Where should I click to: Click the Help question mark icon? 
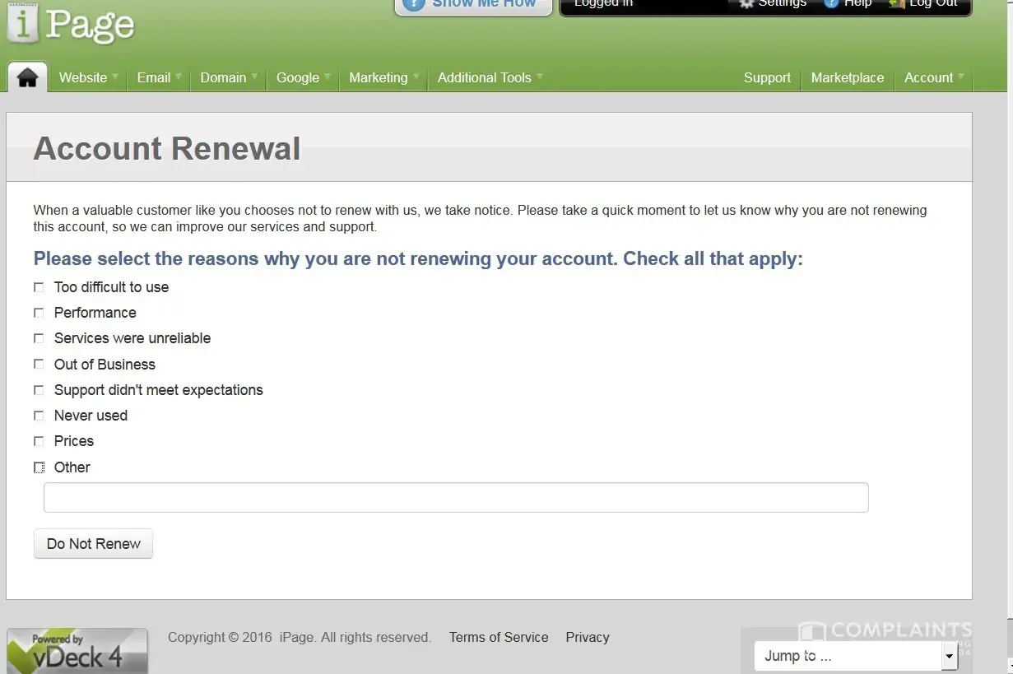coord(831,4)
